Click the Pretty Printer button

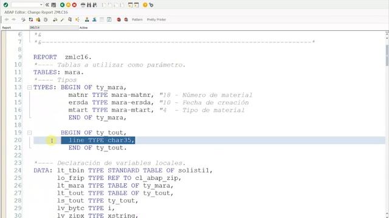tap(156, 19)
